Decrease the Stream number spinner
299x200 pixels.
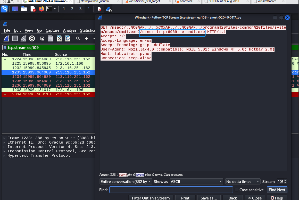(285, 183)
